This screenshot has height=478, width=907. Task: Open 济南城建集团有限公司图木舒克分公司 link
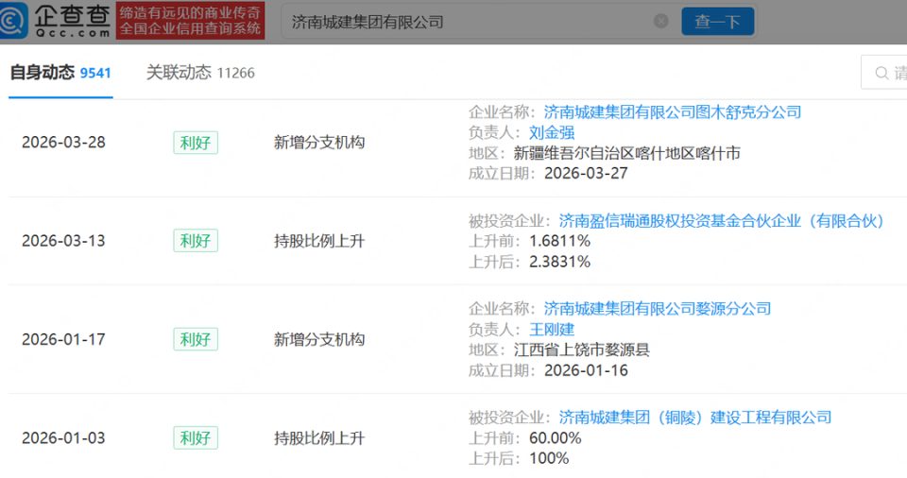672,111
